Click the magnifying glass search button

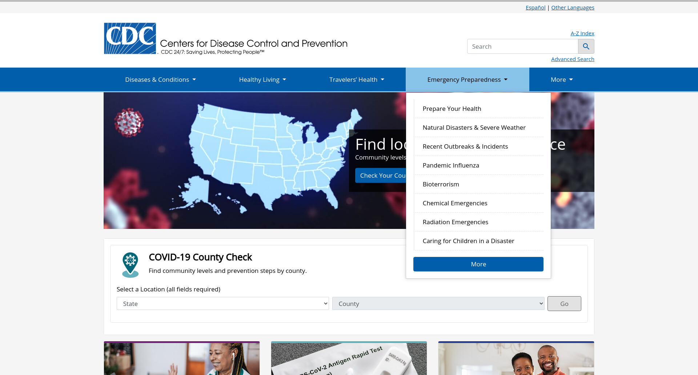point(586,47)
